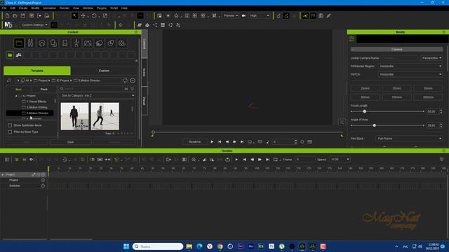Collapse the Camera section header

click(396, 50)
